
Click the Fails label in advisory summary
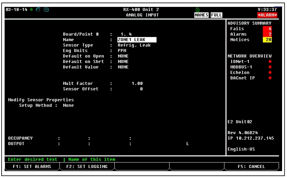pos(237,29)
